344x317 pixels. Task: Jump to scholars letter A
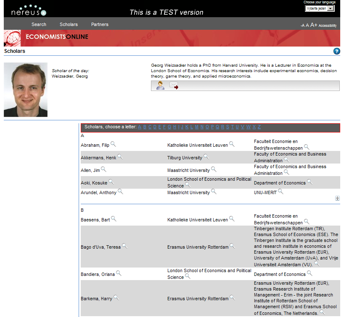click(140, 127)
